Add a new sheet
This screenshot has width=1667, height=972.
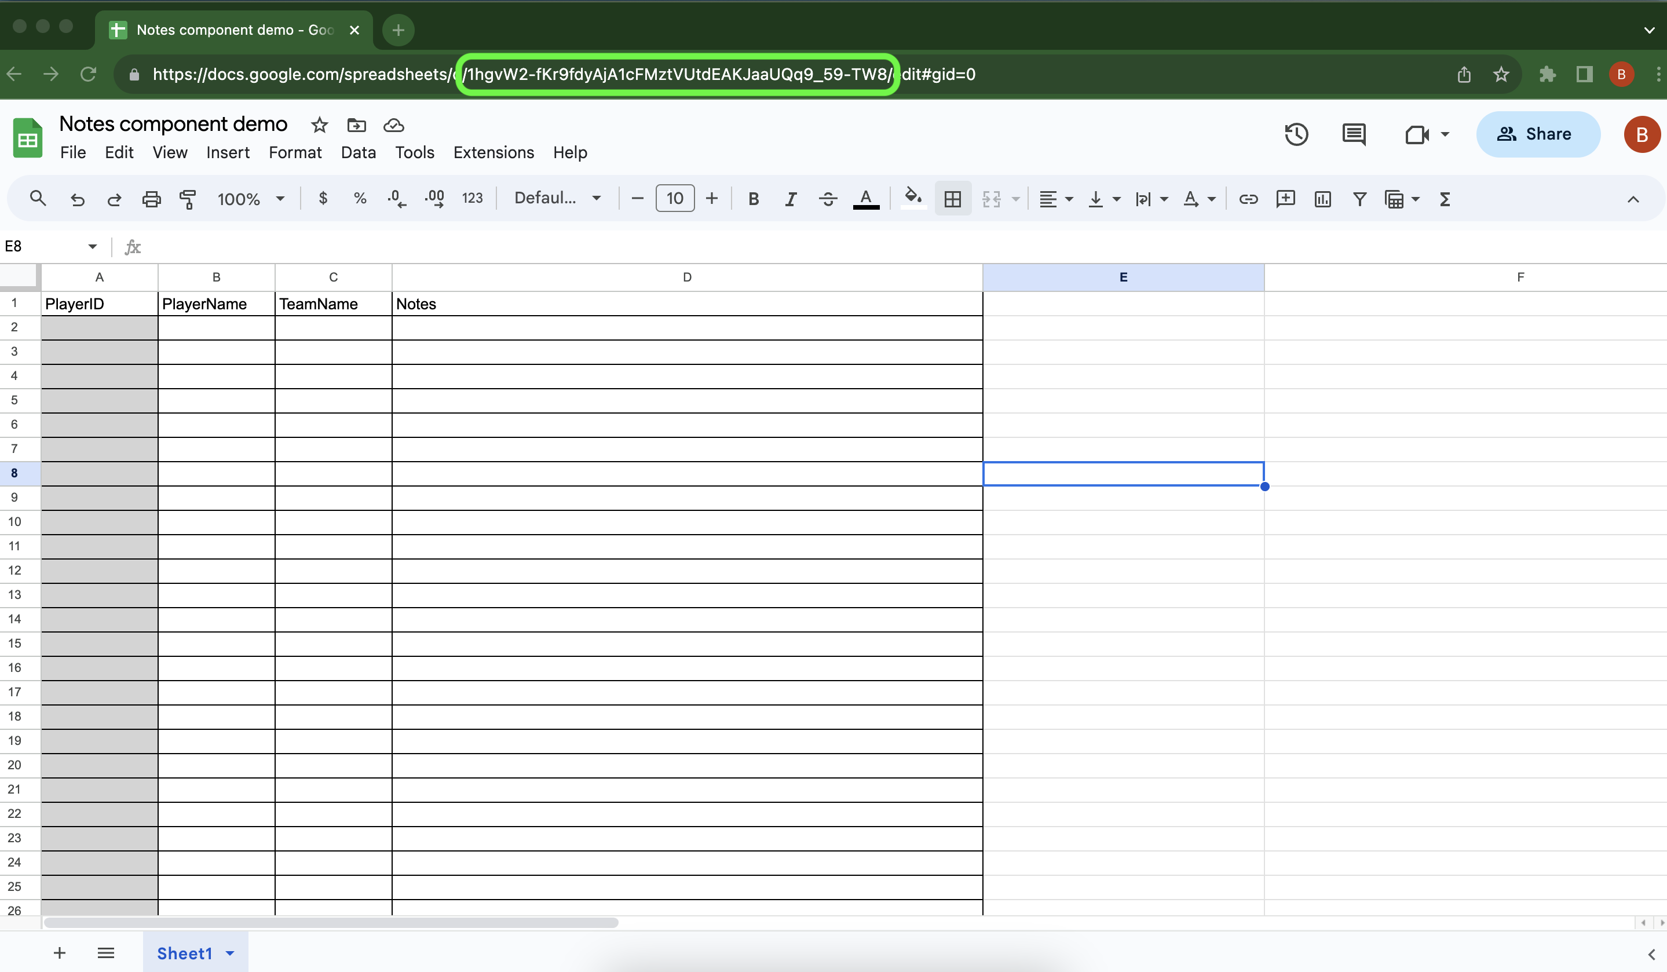click(59, 953)
